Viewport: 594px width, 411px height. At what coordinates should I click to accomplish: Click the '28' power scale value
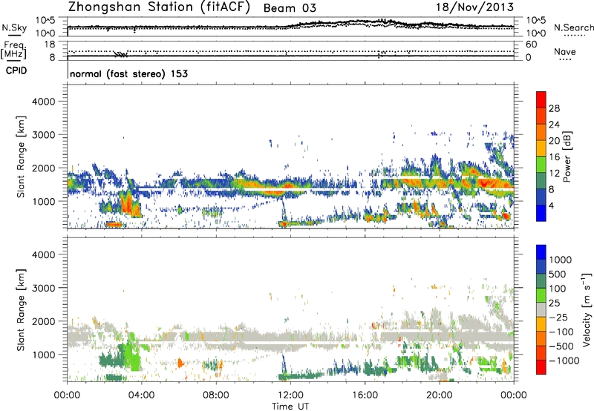(554, 108)
